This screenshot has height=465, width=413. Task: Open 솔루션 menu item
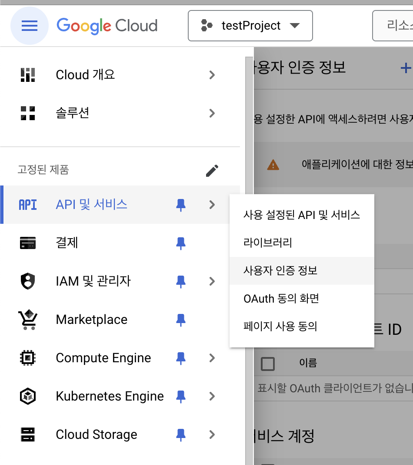click(x=120, y=113)
